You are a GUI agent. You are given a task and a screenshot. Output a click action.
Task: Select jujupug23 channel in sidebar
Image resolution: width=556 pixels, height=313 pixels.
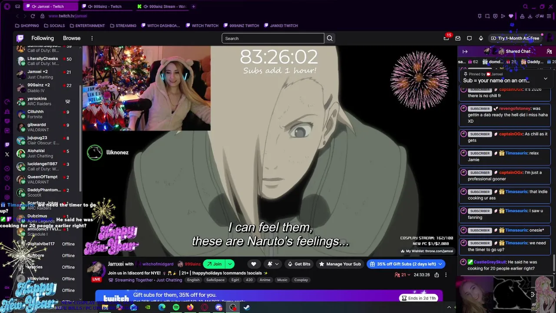click(47, 140)
